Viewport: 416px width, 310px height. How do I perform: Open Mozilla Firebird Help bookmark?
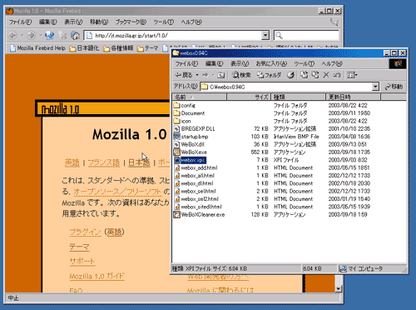coord(37,48)
